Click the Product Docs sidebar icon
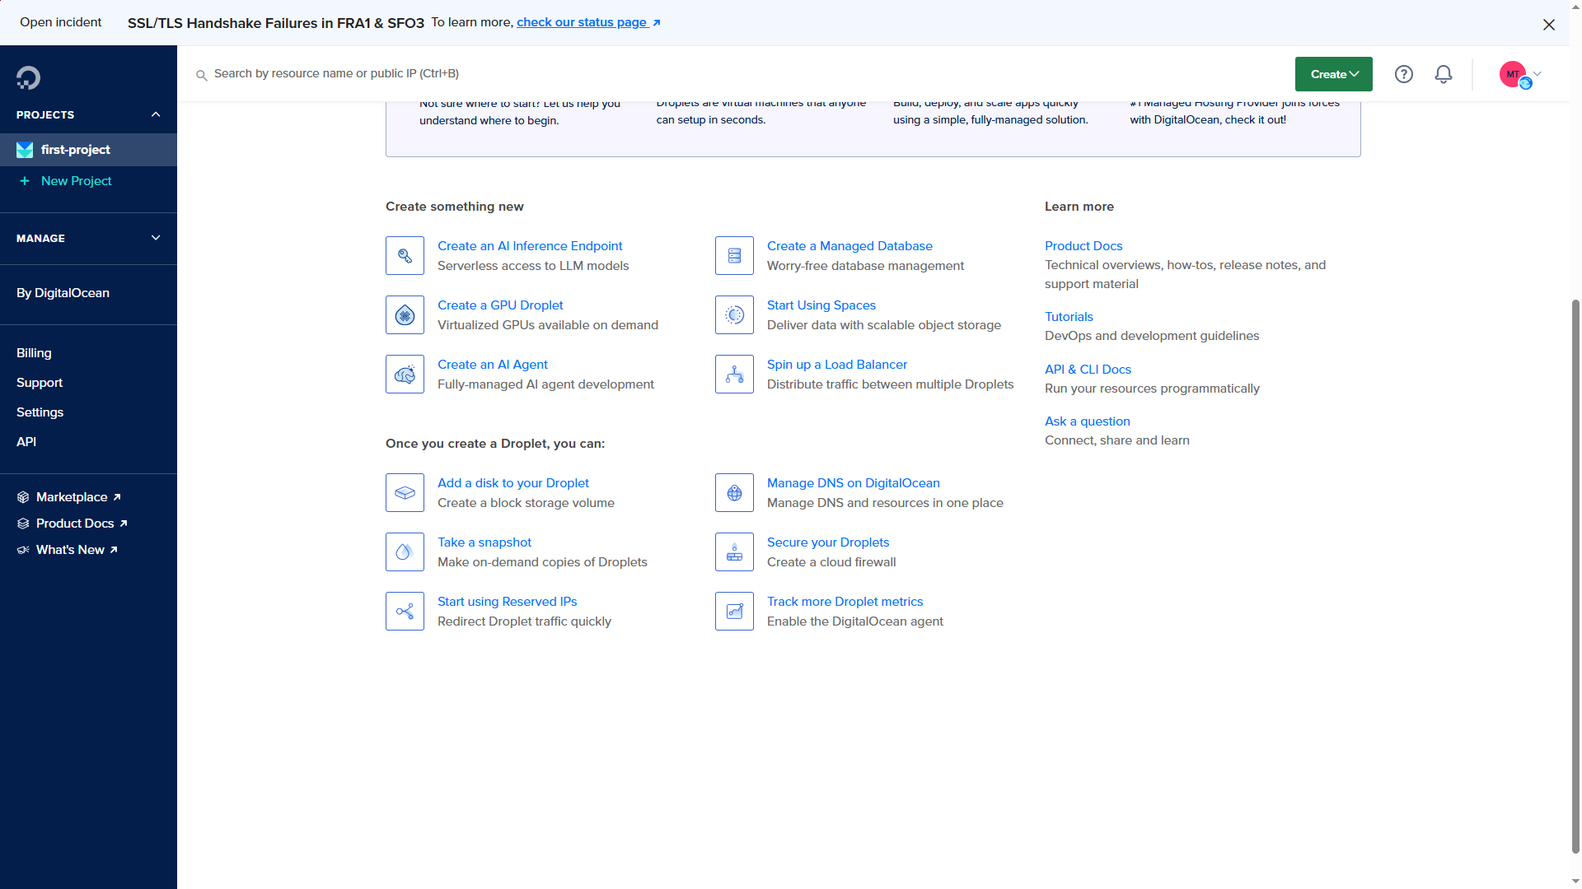Screen dimensions: 1582x889 (x=23, y=524)
